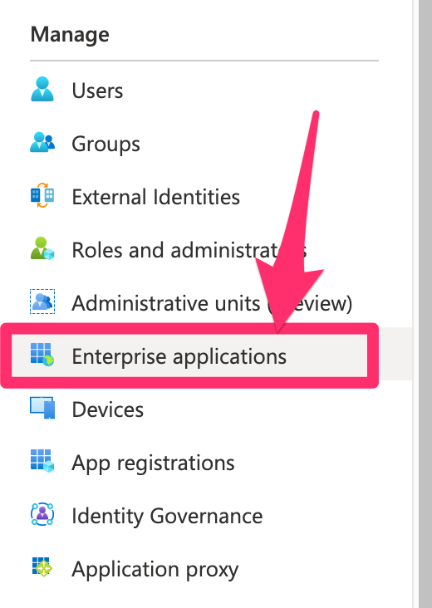Click the Application proxy icon
Viewport: 432px width, 608px height.
42,567
